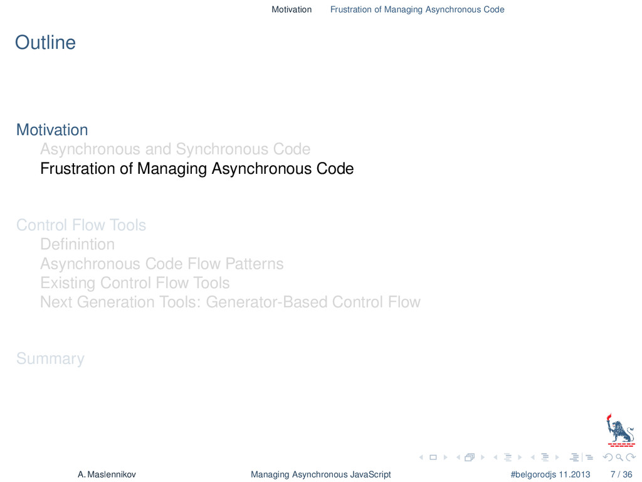
Task: Click Managing Asynchronous JavaScript footer title
Action: point(321,474)
